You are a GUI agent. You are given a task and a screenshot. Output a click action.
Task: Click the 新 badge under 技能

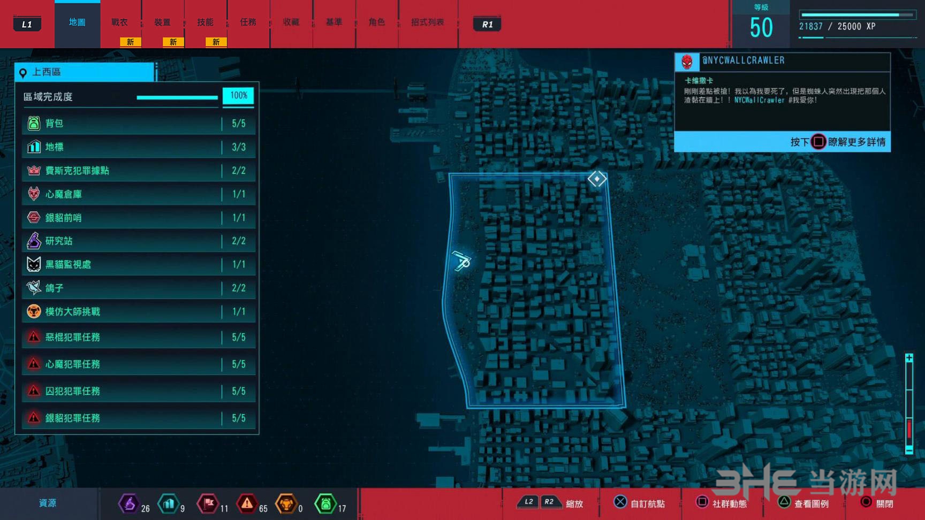(x=216, y=42)
